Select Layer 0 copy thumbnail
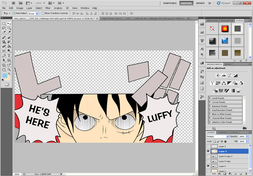Viewport: 253px width, 176px height. (x=214, y=161)
